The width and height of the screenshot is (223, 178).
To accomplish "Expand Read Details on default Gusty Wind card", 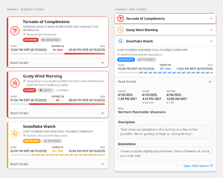I will tap(58, 113).
